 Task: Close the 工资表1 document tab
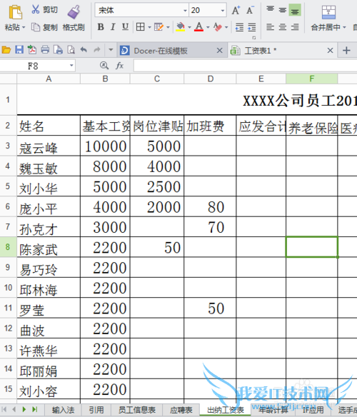point(330,50)
